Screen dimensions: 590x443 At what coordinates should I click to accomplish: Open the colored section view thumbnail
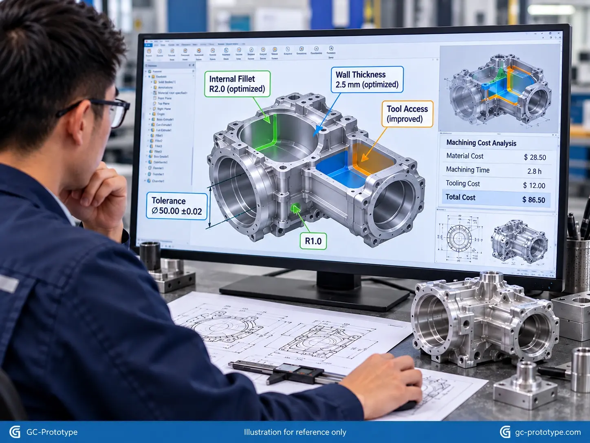(x=499, y=89)
